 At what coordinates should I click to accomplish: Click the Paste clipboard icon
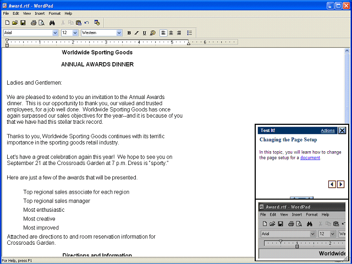pyautogui.click(x=78, y=23)
